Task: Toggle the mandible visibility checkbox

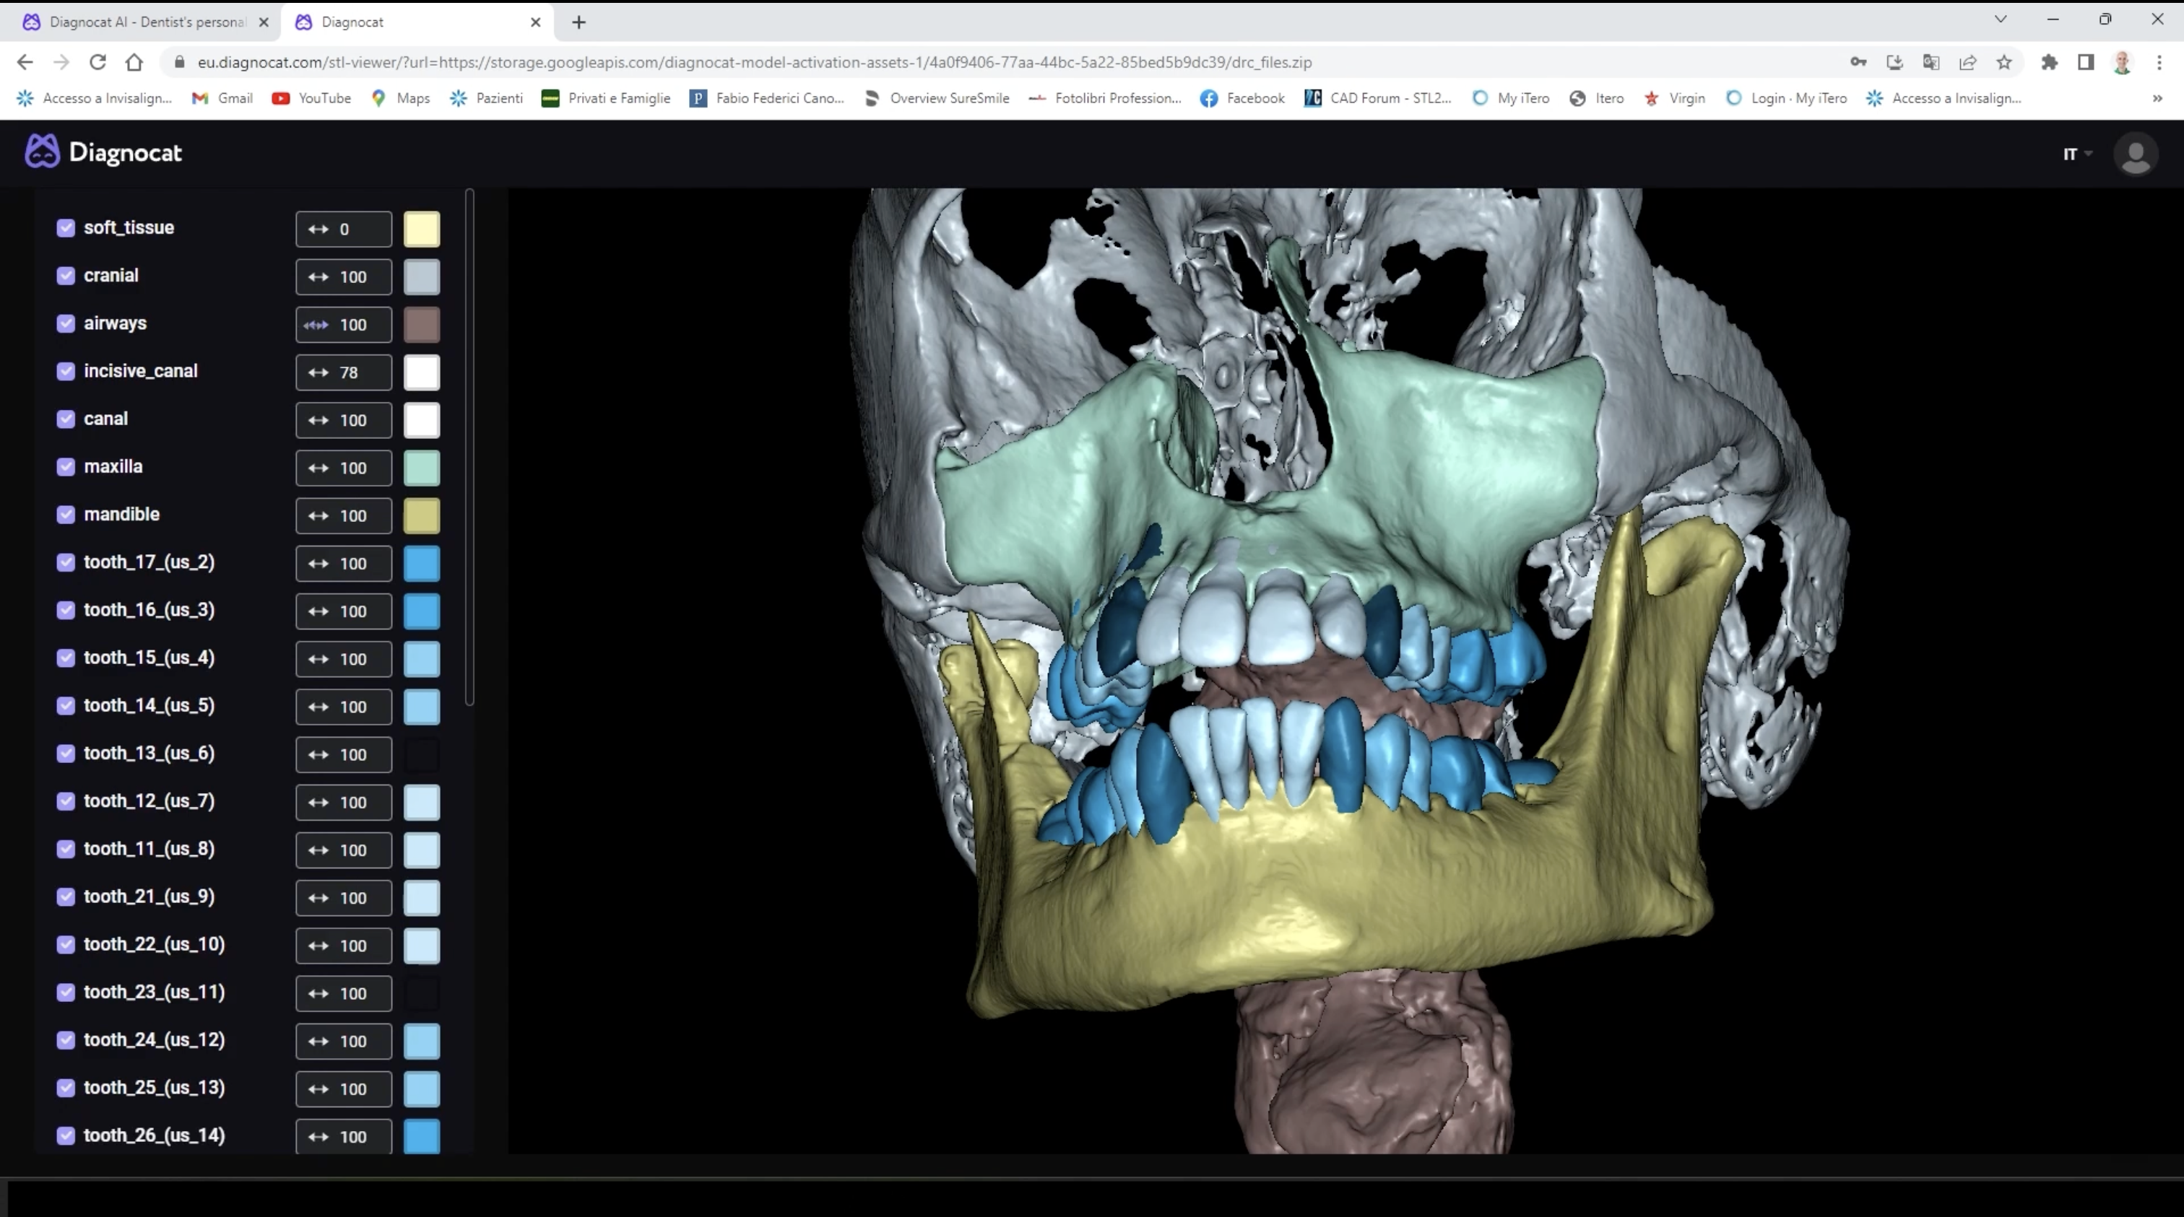Action: [65, 515]
